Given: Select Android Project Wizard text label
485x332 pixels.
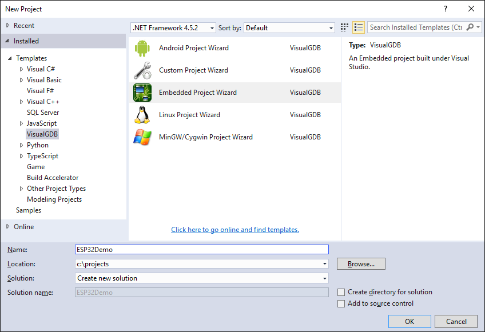Looking at the screenshot, I should 194,48.
